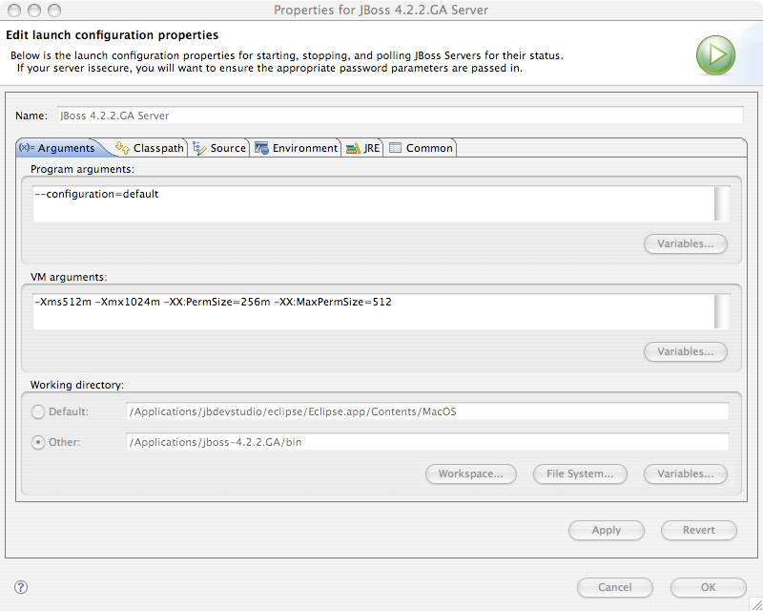Viewport: 763px width, 611px height.
Task: Click the Classpath tab icon
Action: tap(122, 148)
